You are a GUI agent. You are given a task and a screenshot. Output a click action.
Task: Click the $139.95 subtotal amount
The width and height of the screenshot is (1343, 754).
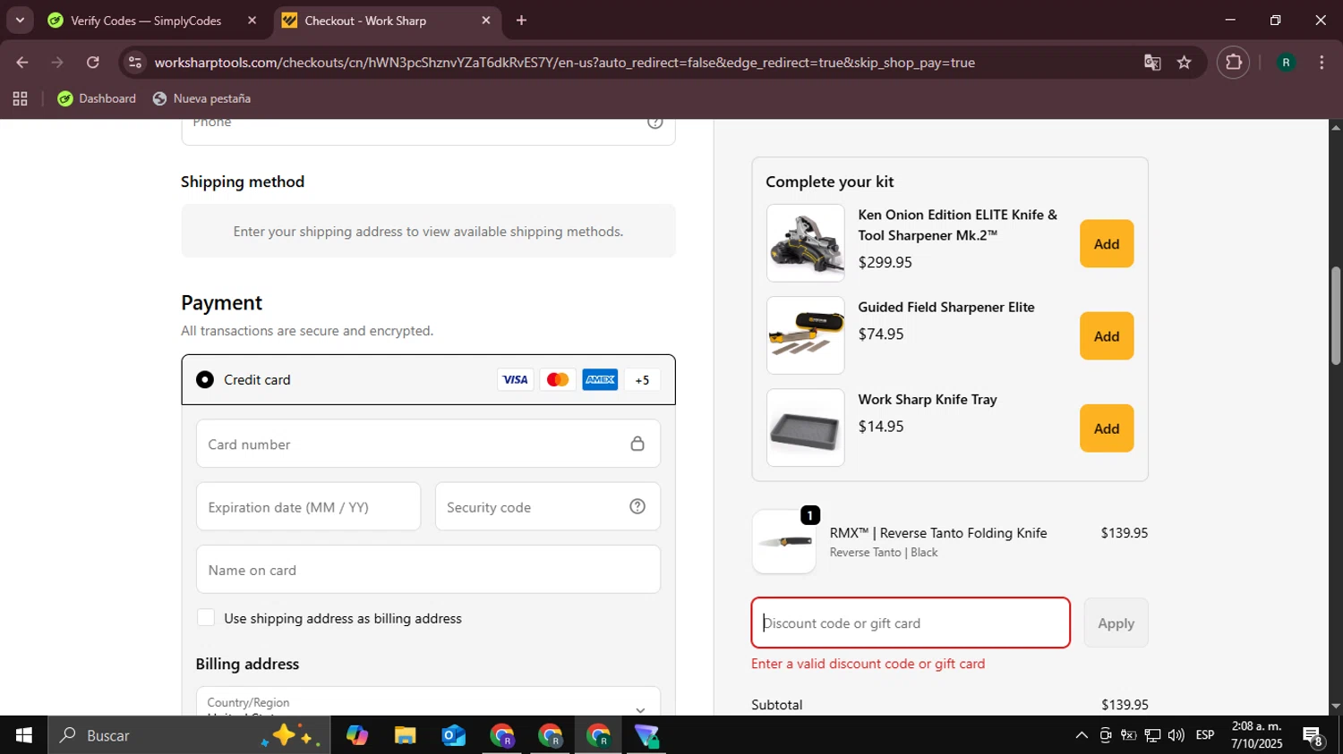[x=1125, y=705]
